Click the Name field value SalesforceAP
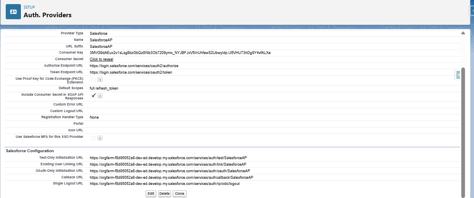Viewport: 474px width, 198px height. pyautogui.click(x=101, y=40)
